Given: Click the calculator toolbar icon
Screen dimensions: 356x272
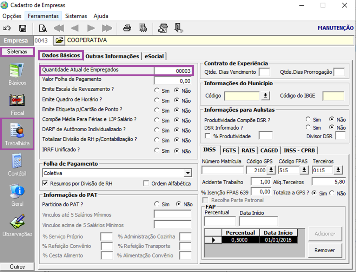Looking at the screenshot, I should [163, 28].
